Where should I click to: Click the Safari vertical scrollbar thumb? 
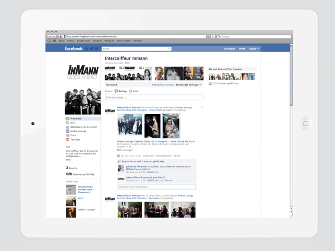tap(291, 75)
